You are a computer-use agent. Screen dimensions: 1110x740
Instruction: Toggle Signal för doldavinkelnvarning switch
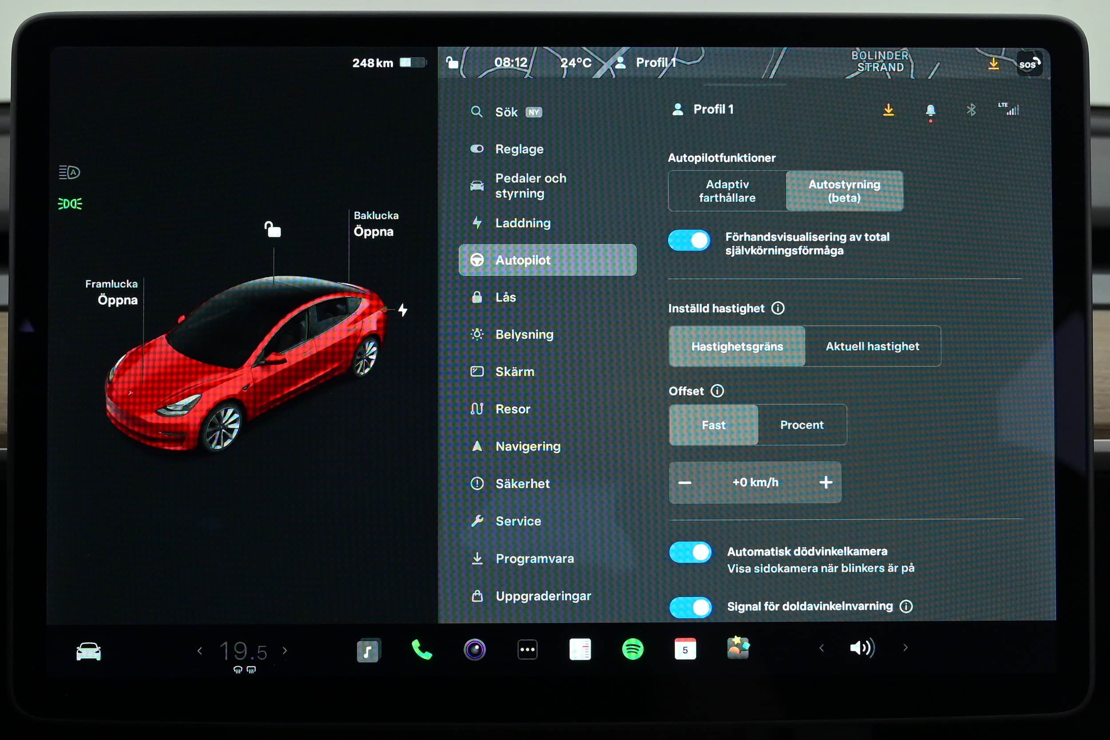pos(690,608)
